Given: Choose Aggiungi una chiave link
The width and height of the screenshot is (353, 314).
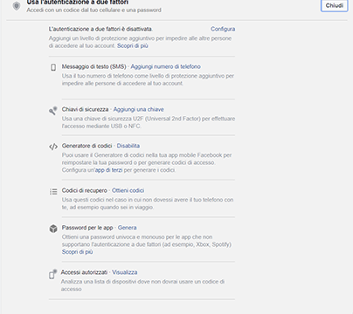Looking at the screenshot, I should pos(138,109).
